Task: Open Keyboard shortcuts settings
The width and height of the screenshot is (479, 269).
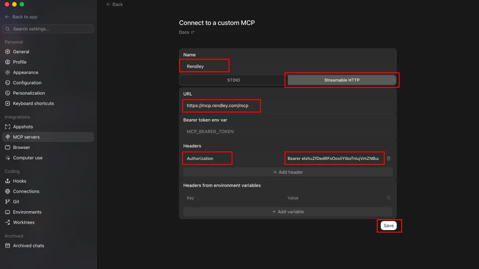Action: [48, 104]
